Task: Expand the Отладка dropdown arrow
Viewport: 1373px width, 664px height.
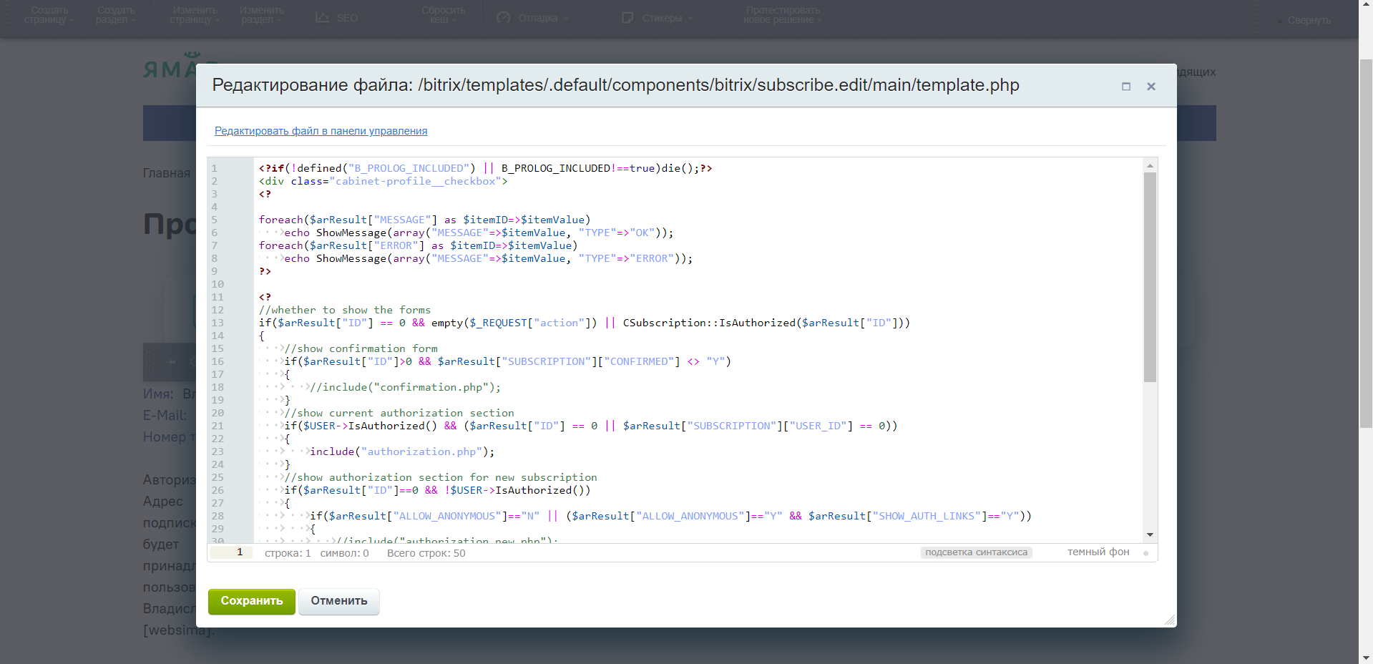Action: [565, 19]
